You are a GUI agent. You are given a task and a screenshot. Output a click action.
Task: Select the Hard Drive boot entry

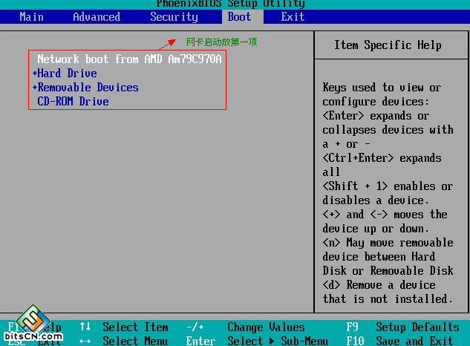67,74
